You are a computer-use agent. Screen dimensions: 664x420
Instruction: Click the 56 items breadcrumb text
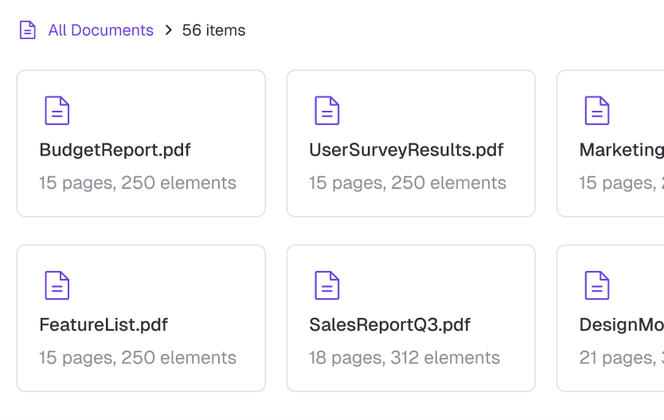[213, 30]
